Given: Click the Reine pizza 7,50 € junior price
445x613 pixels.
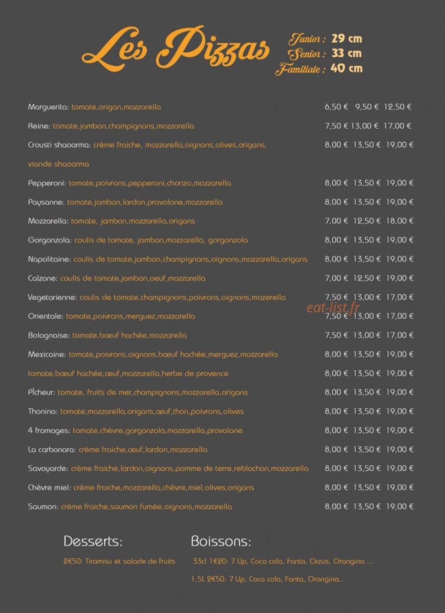Looking at the screenshot, I should click(x=337, y=126).
